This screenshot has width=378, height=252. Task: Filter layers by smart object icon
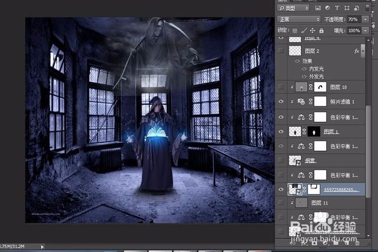coord(357,8)
